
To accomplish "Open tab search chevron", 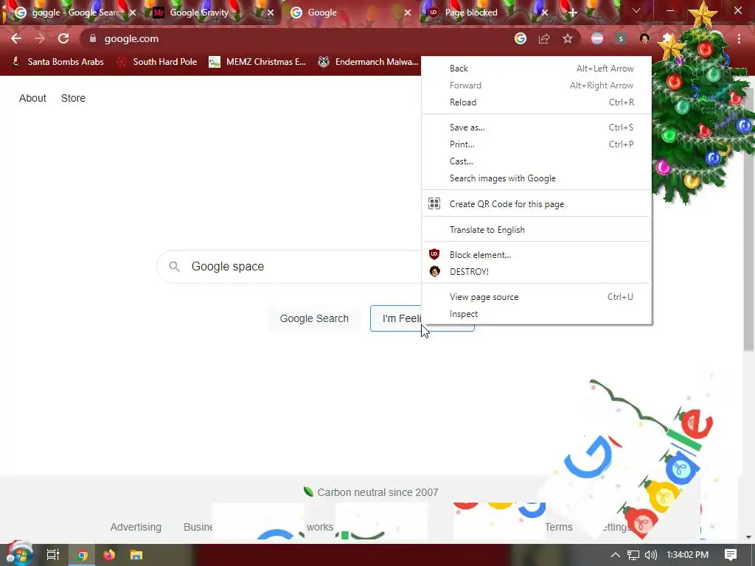I will (x=636, y=10).
